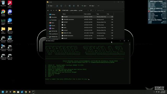Select the FIXSTUFF batch file
Viewport: 167px width, 94px height.
(x=87, y=22)
